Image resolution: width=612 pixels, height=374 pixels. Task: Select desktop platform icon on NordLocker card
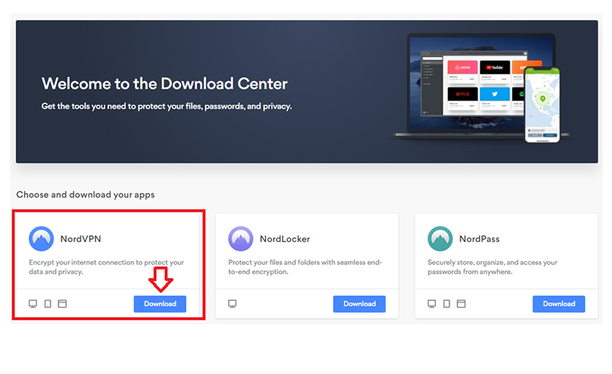pos(233,304)
